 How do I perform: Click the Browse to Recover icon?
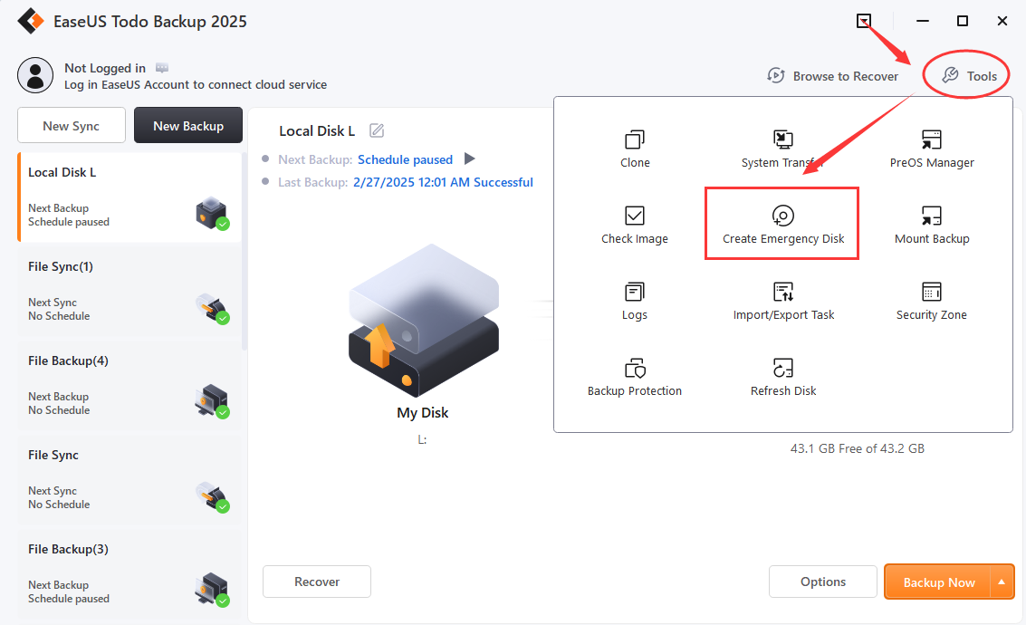[x=775, y=76]
